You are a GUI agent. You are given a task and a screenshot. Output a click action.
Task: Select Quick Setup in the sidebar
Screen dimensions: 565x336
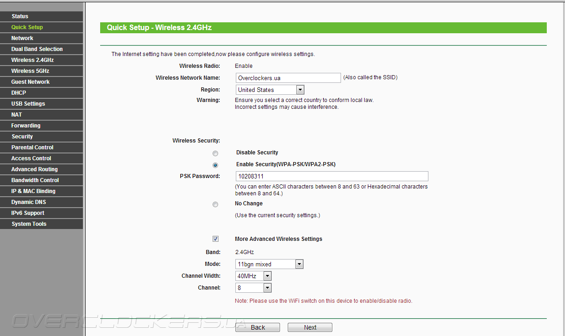(x=41, y=27)
